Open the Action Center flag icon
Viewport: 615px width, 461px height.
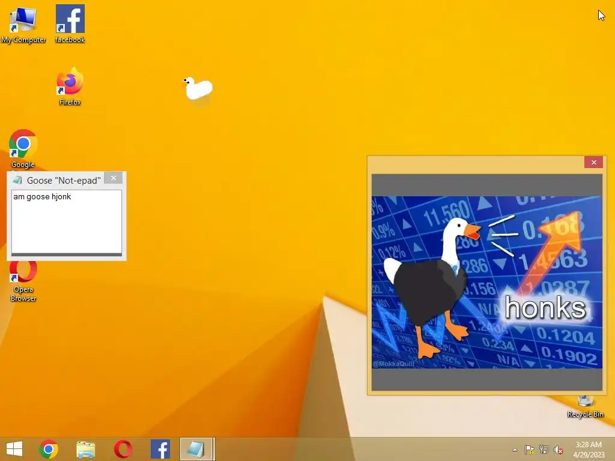530,450
